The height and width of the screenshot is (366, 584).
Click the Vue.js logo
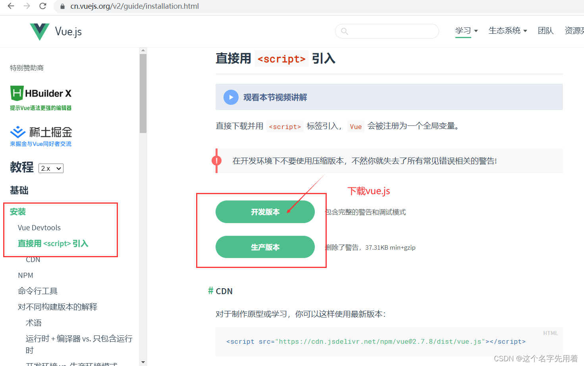tap(56, 31)
